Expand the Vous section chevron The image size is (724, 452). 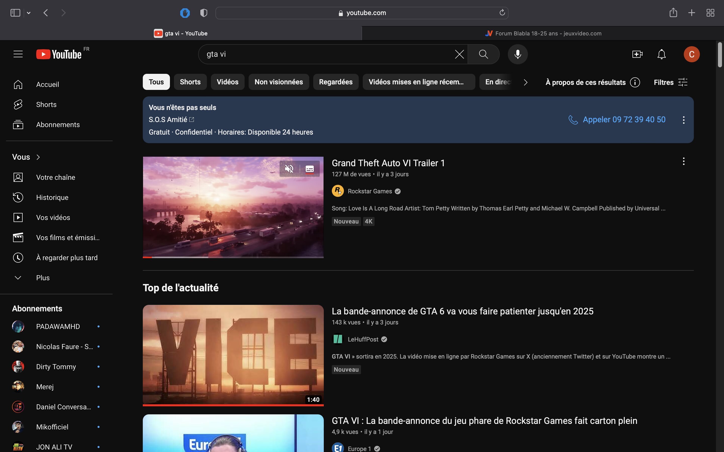[x=38, y=157]
